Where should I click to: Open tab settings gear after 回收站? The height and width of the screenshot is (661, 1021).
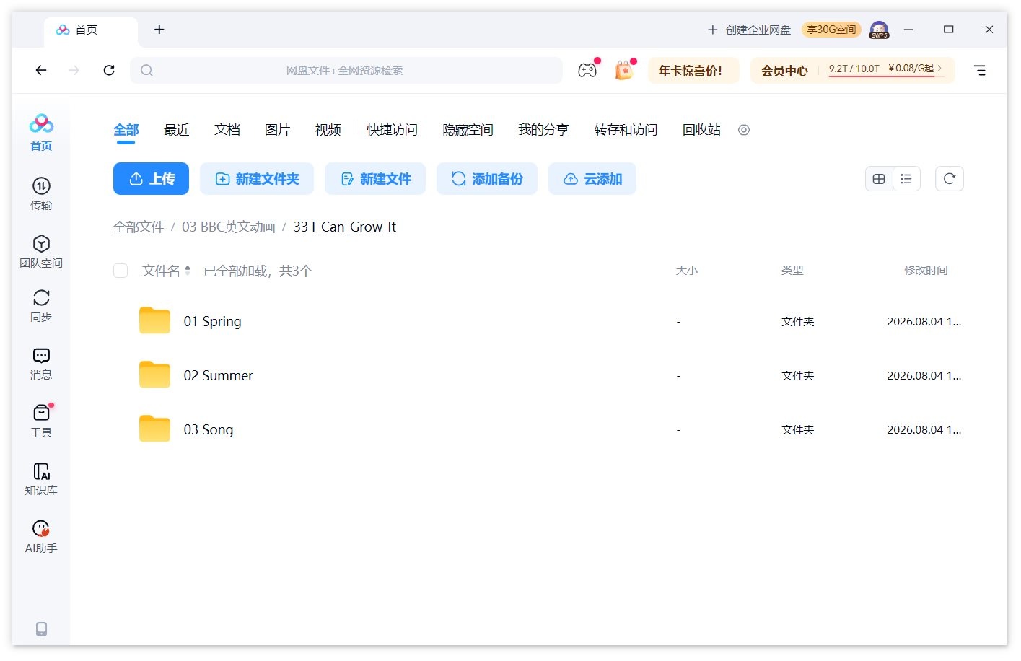pyautogui.click(x=744, y=130)
